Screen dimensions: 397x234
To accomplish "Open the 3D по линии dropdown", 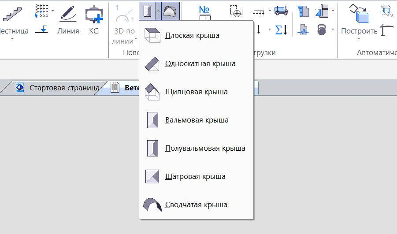I will point(124,42).
